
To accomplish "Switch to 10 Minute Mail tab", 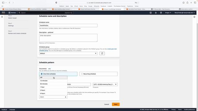I will click(x=161, y=9).
